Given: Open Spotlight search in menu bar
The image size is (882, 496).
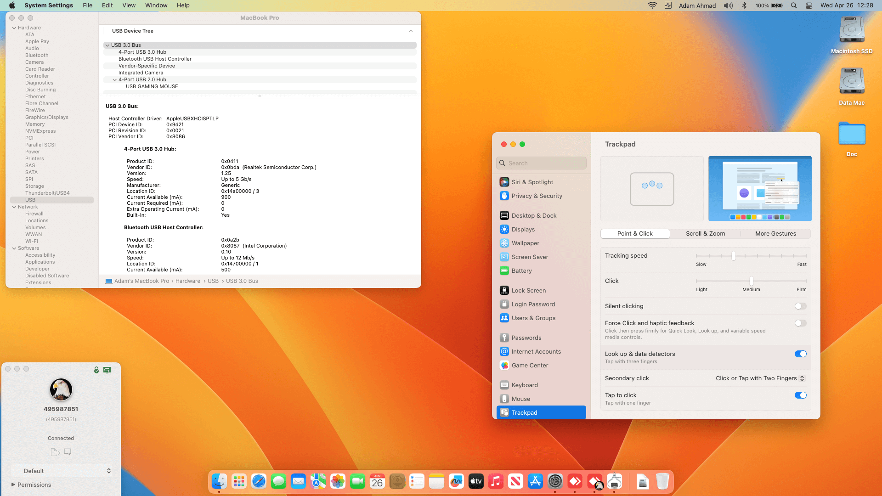Looking at the screenshot, I should click(x=794, y=6).
